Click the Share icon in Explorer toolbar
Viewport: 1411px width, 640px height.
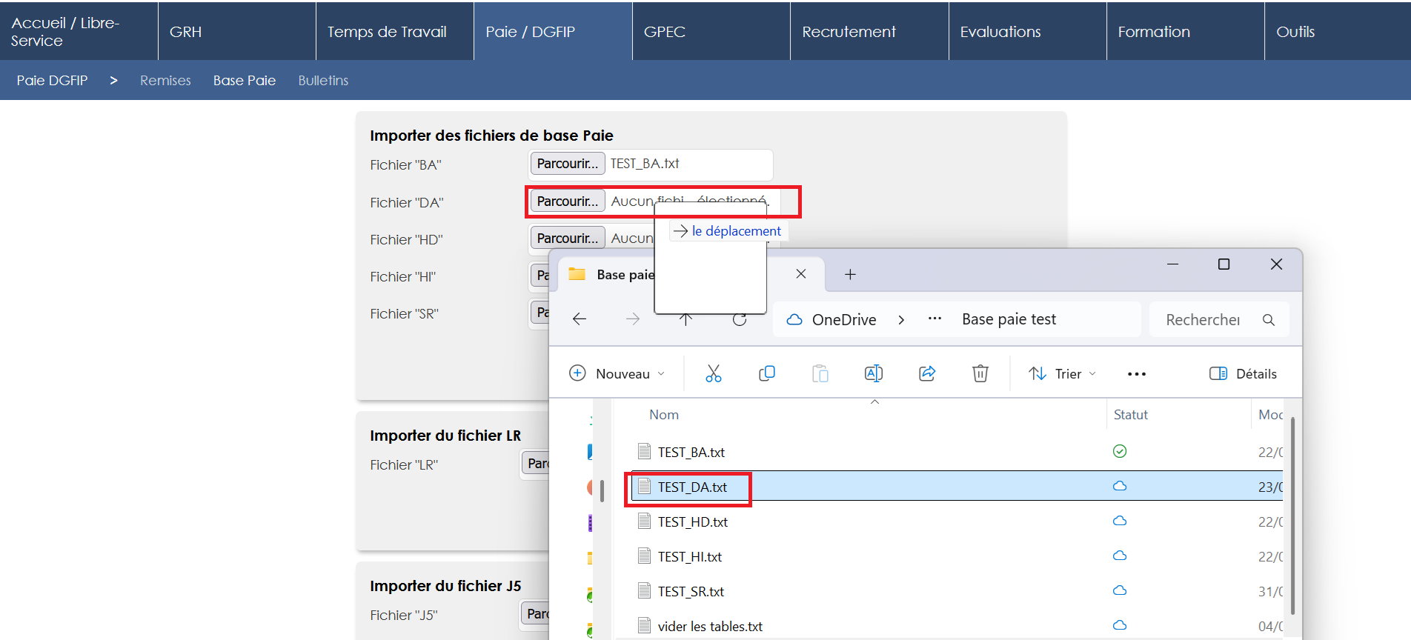926,373
